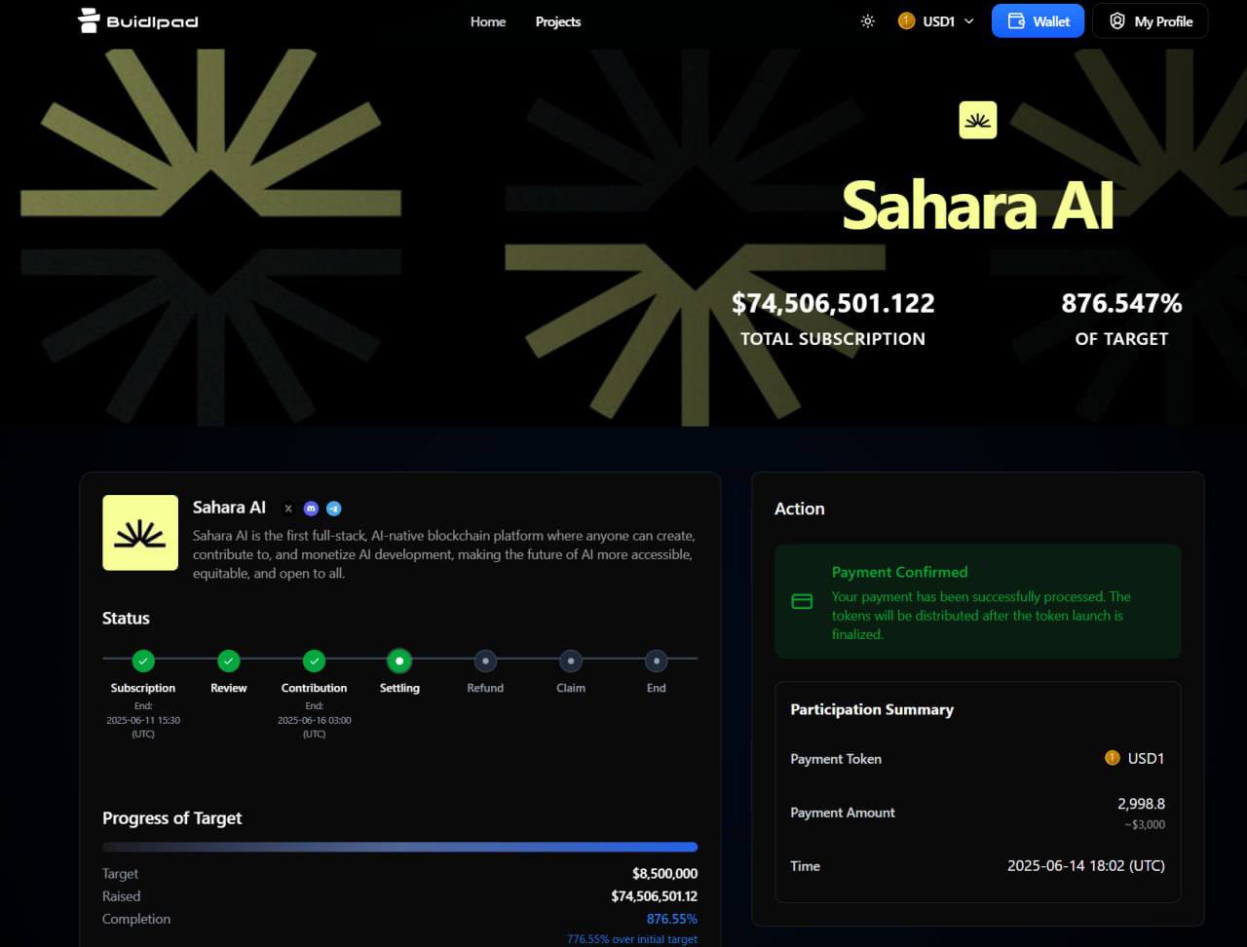Go to the Home page
The image size is (1247, 947).
pyautogui.click(x=488, y=21)
